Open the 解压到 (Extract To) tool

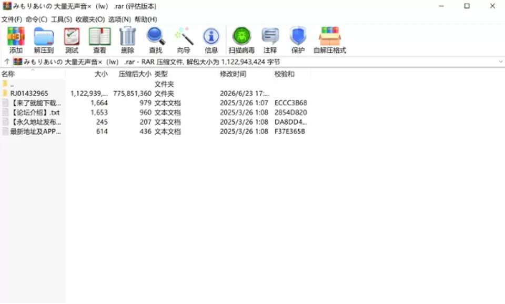(x=44, y=40)
